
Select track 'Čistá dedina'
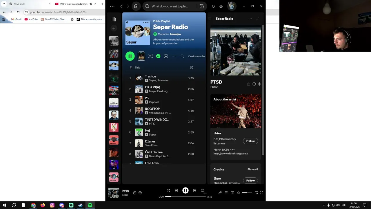point(164,154)
